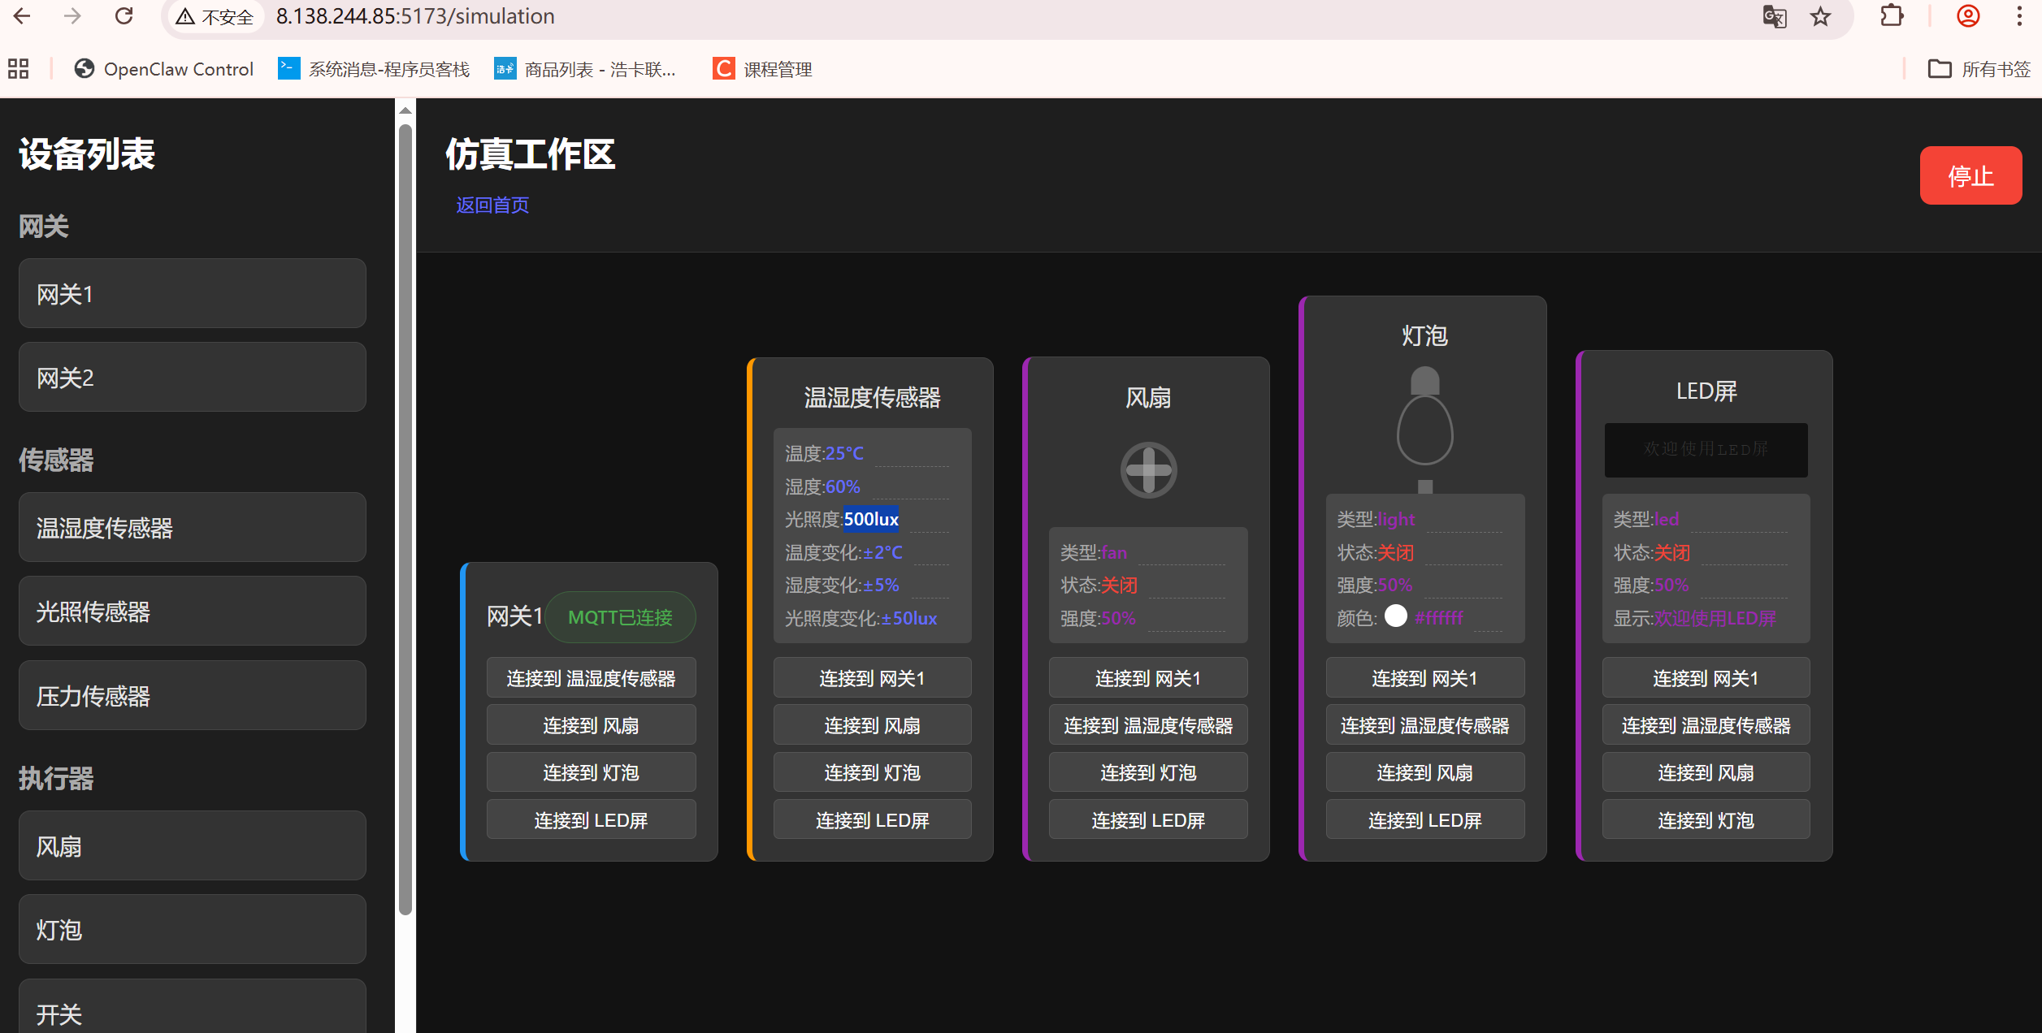Click the white color swatch in 灯泡 card
The image size is (2042, 1033).
click(1395, 616)
